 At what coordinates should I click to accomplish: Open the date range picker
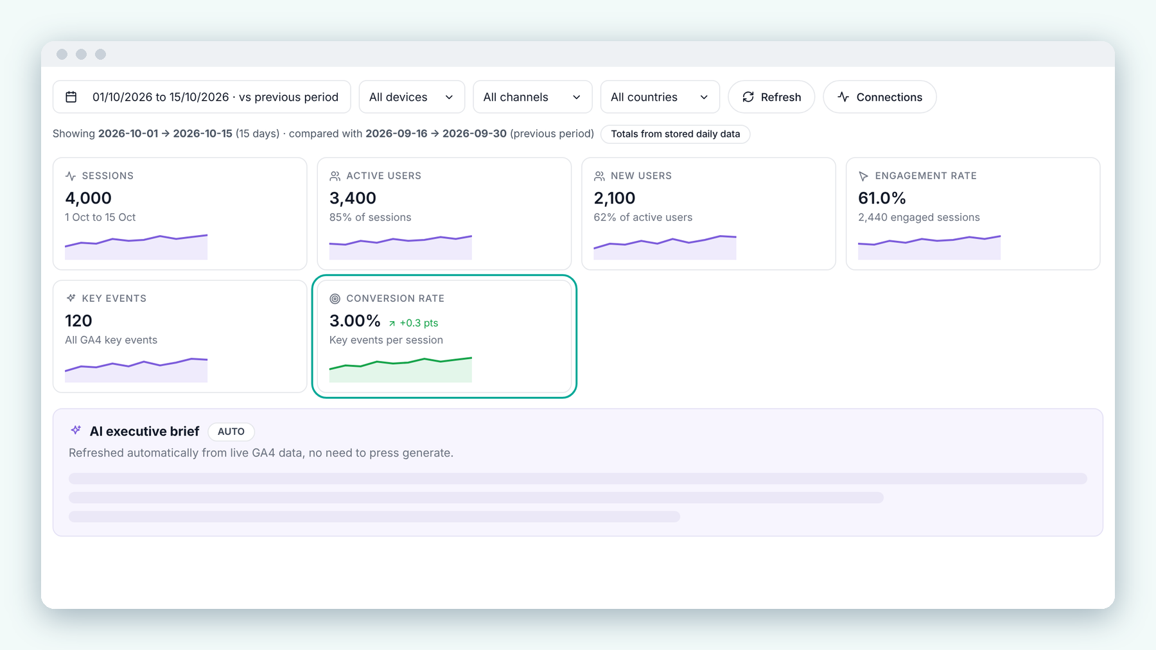tap(202, 97)
